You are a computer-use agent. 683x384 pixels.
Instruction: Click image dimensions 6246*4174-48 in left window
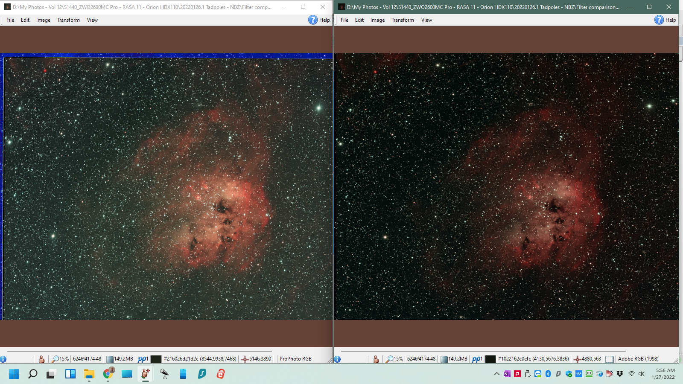coord(87,359)
